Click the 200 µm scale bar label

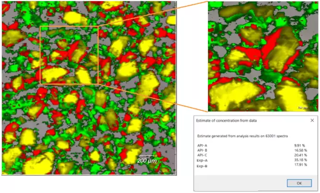148,161
